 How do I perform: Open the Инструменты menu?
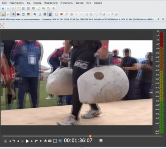(x=66, y=3)
